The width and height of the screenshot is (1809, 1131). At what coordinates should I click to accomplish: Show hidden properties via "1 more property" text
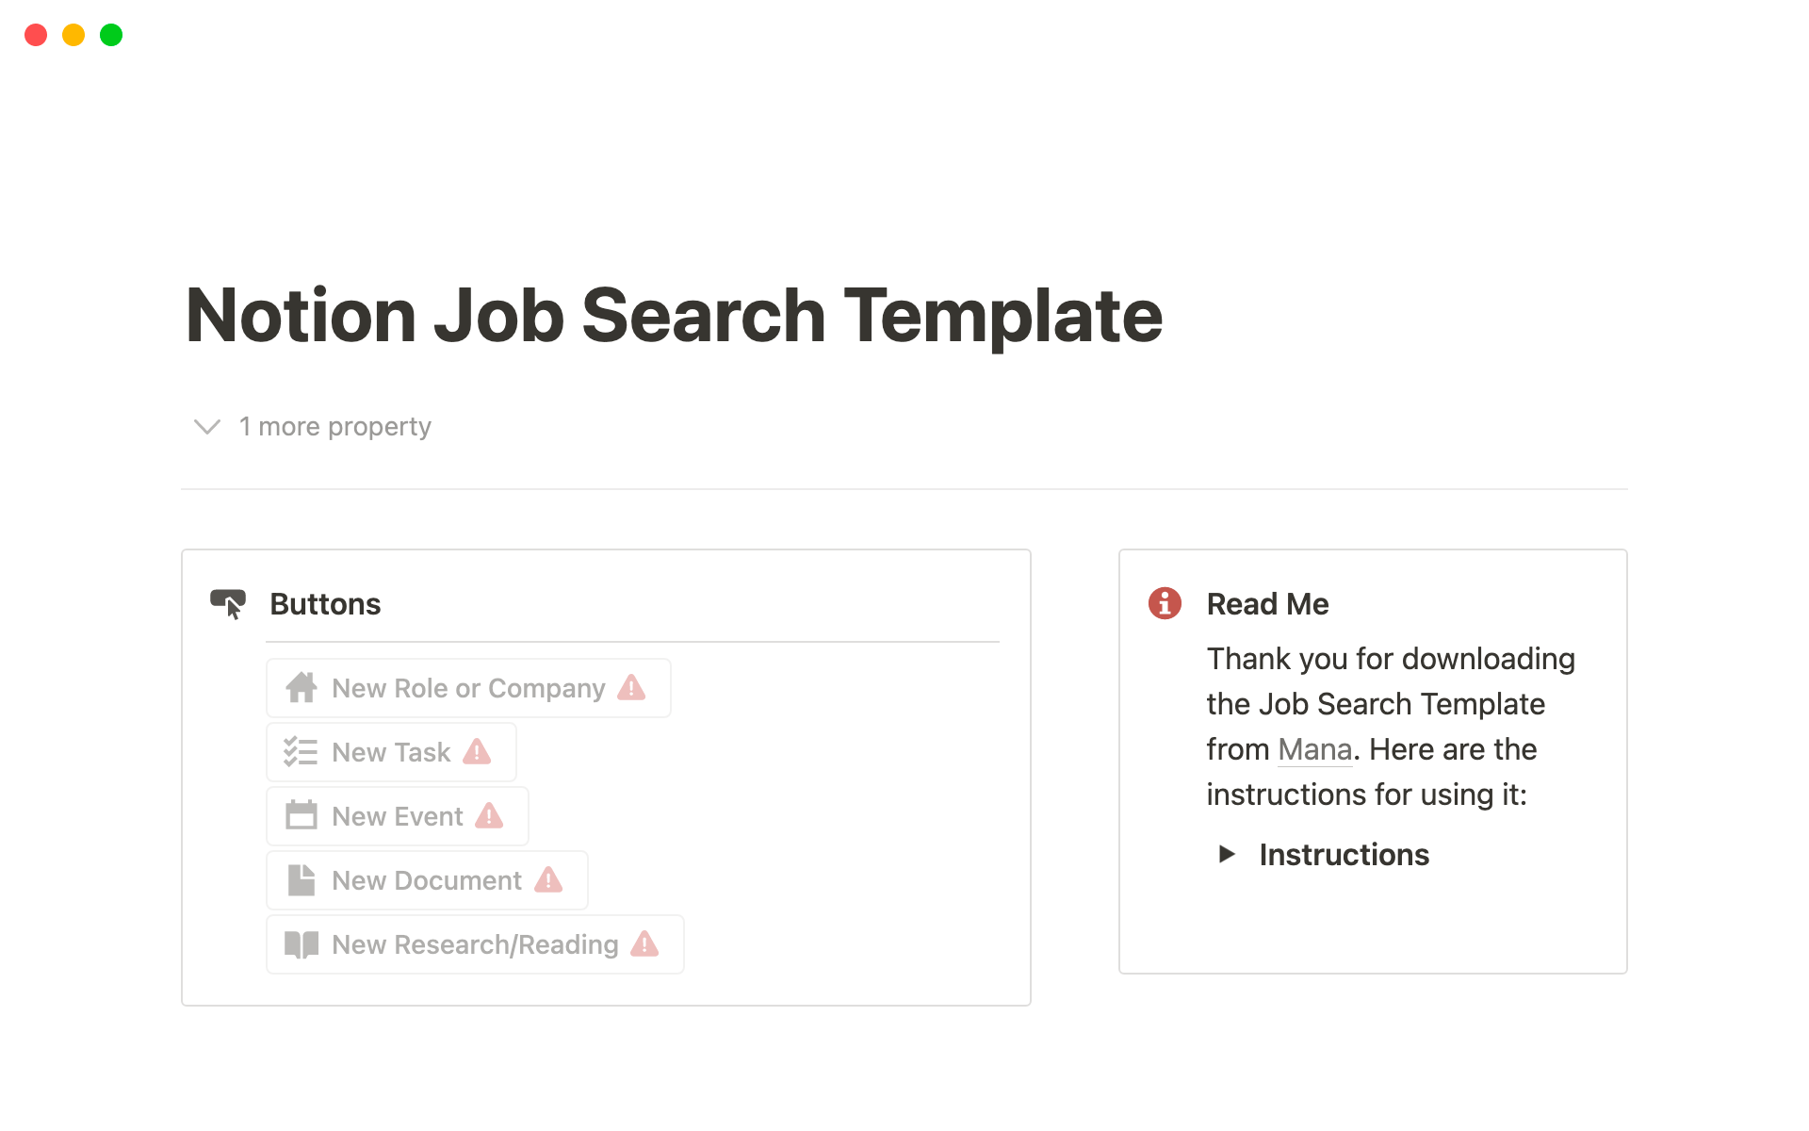(334, 427)
